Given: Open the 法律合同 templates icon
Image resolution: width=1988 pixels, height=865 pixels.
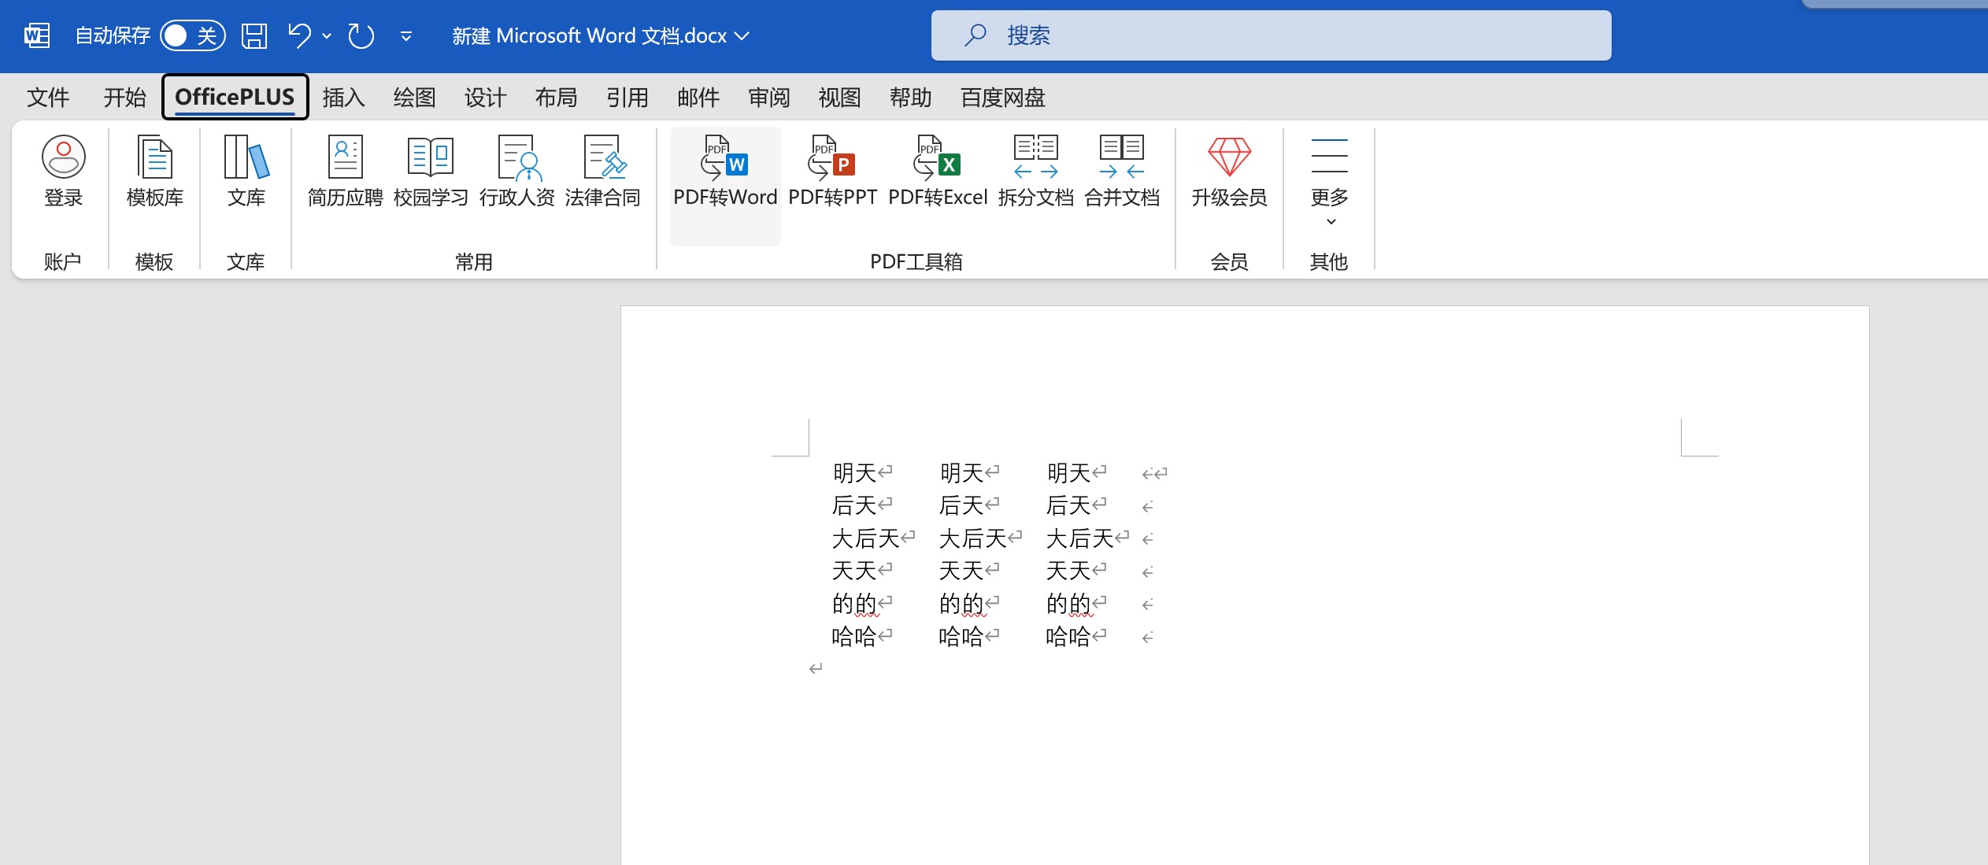Looking at the screenshot, I should pyautogui.click(x=603, y=157).
